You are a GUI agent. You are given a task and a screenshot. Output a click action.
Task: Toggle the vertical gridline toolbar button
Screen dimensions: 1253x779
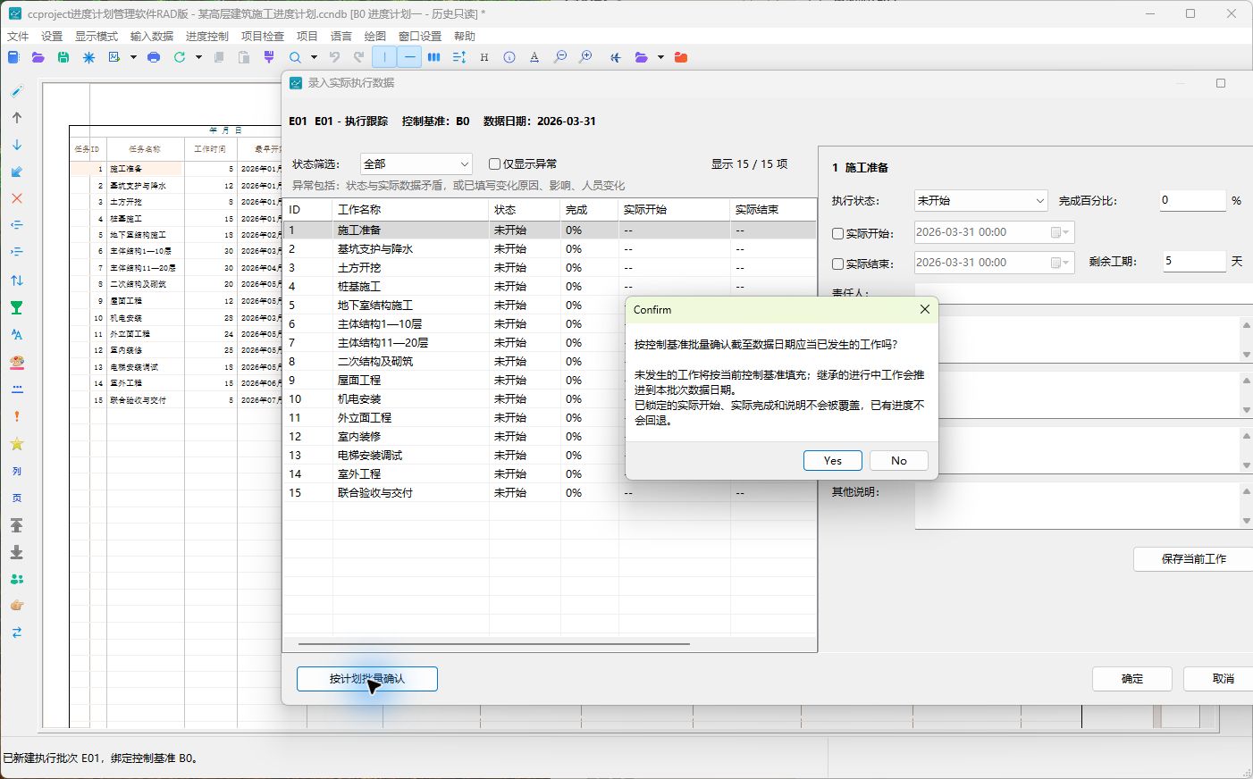pos(384,57)
